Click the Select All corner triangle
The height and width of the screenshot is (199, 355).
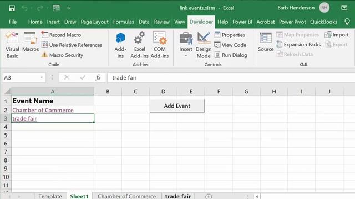pos(7,91)
